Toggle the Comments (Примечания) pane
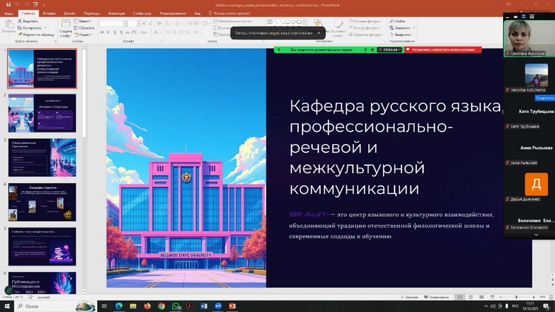The height and width of the screenshot is (312, 555). pyautogui.click(x=438, y=297)
